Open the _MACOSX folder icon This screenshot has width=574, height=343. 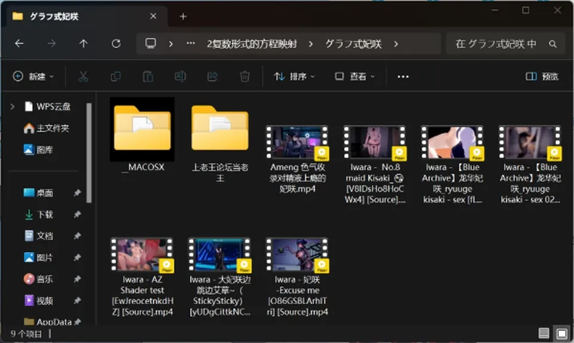tap(142, 128)
